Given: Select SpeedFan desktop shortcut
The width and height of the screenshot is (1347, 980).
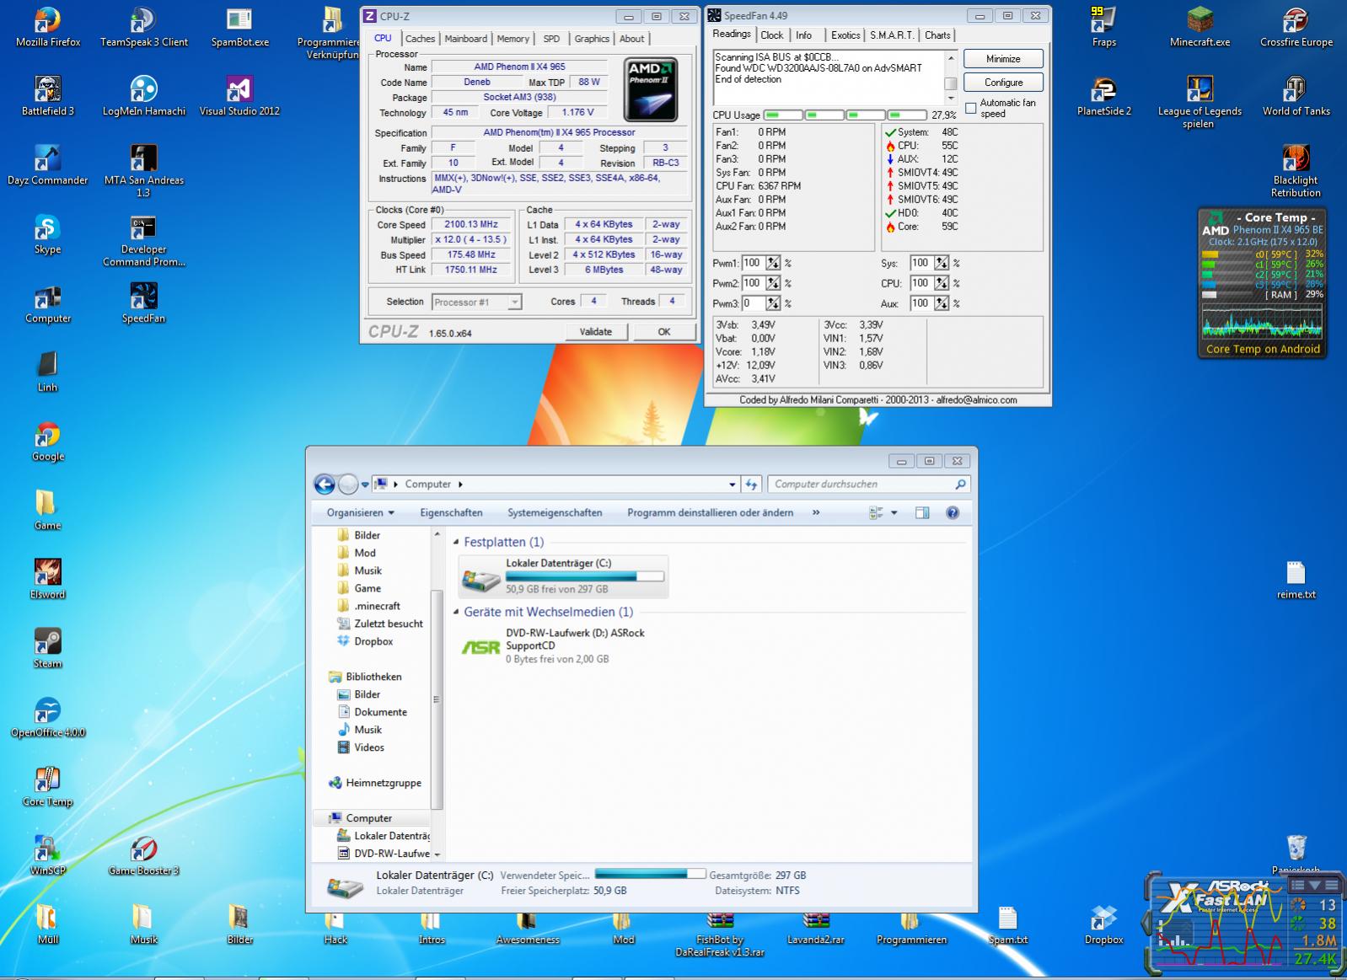Looking at the screenshot, I should (x=144, y=303).
